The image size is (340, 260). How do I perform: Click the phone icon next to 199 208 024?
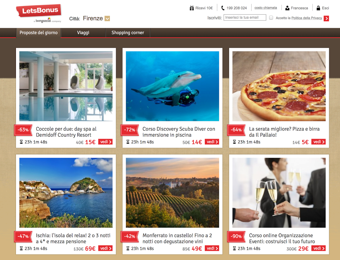[223, 8]
